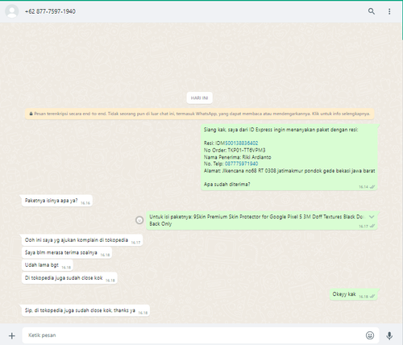Image resolution: width=403 pixels, height=345 pixels.
Task: Select the text "Nama Penerima: Riki Ardianto"
Action: coord(238,157)
